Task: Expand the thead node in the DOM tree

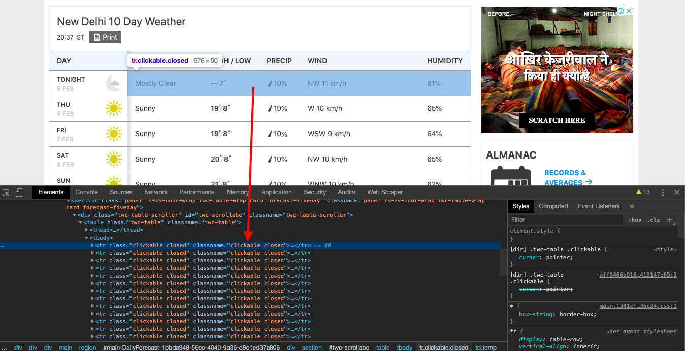Action: (87, 230)
